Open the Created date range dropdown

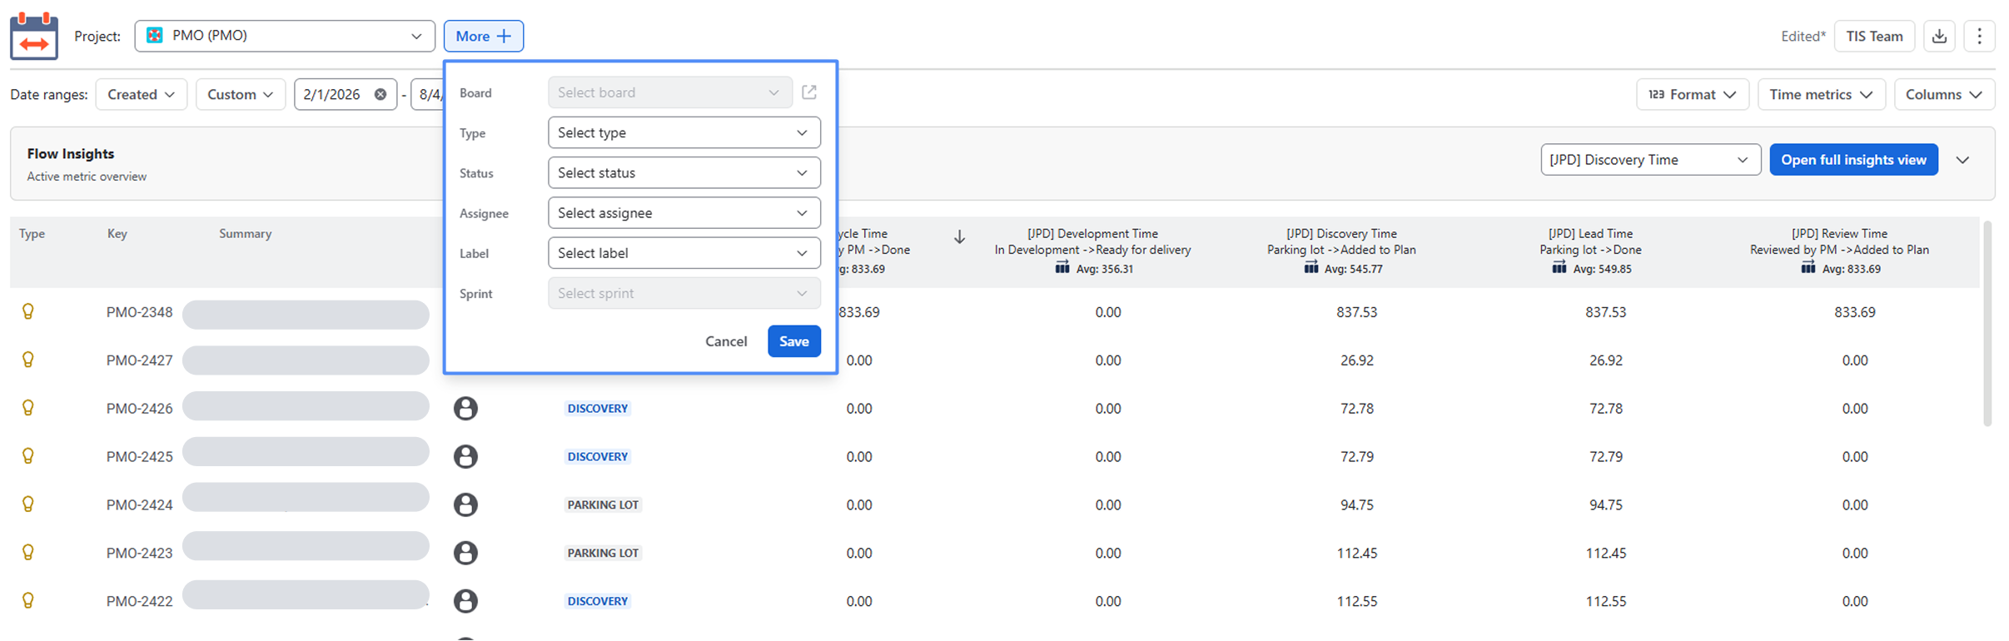[x=142, y=94]
